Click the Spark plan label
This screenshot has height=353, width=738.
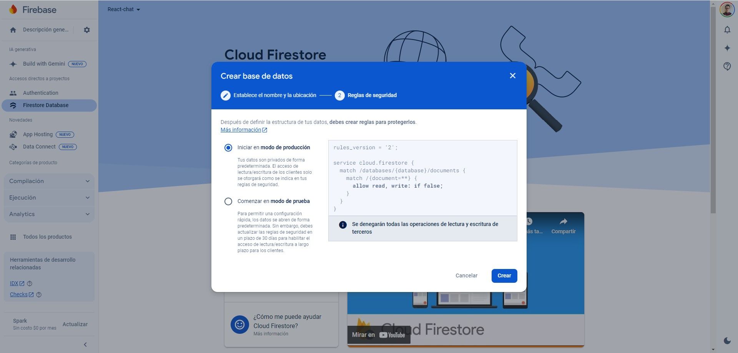click(20, 321)
